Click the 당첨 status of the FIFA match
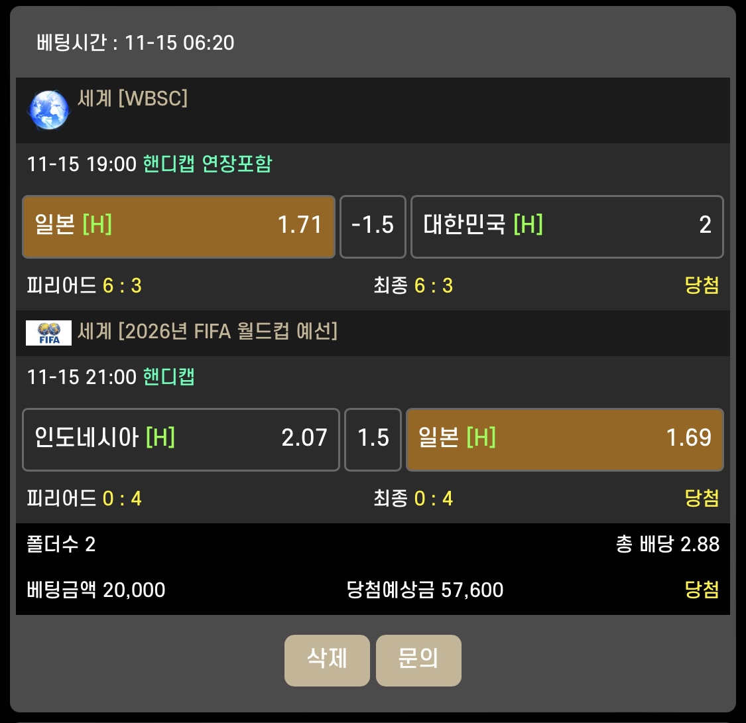The width and height of the screenshot is (746, 723). pyautogui.click(x=702, y=499)
